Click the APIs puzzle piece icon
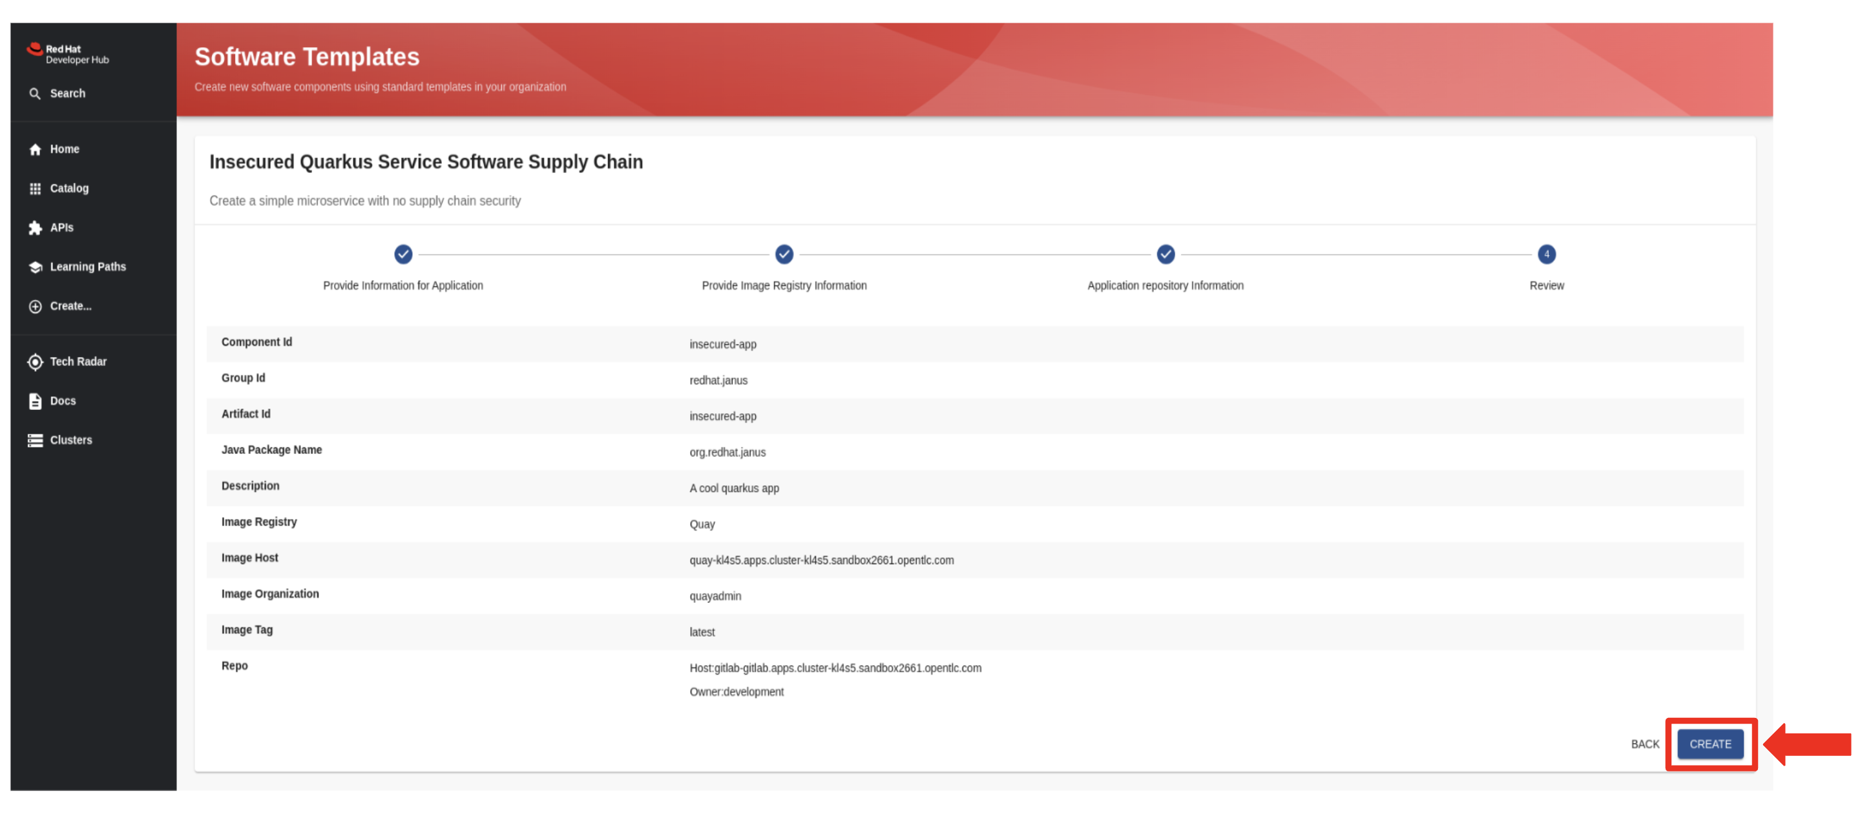 [x=35, y=228]
